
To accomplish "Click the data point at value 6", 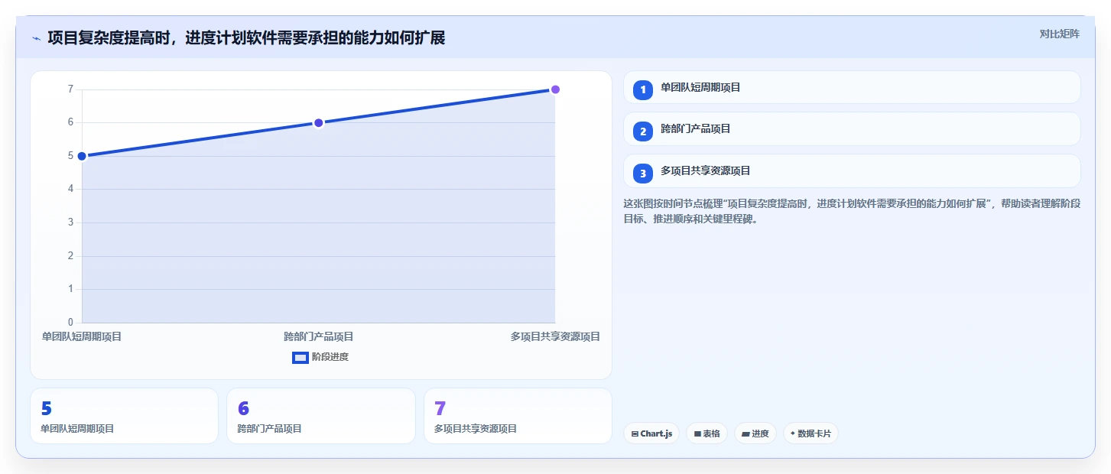I will click(x=319, y=122).
